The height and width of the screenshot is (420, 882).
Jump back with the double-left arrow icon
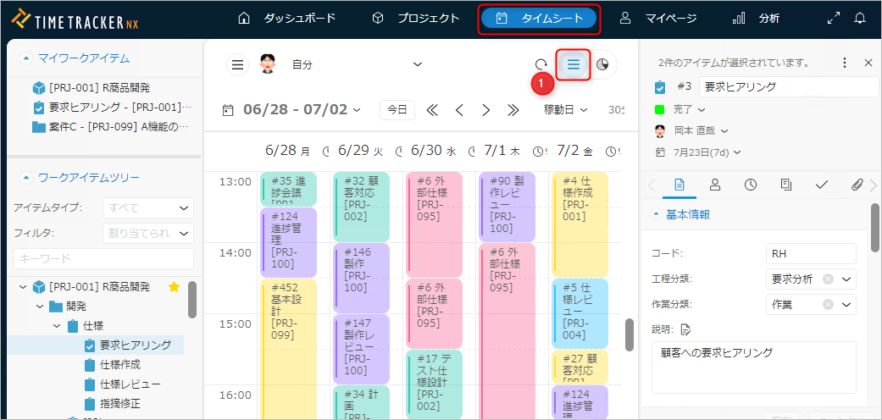[432, 109]
